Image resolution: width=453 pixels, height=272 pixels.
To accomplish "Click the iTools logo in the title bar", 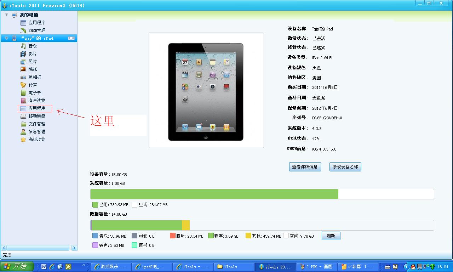I will [x=5, y=5].
